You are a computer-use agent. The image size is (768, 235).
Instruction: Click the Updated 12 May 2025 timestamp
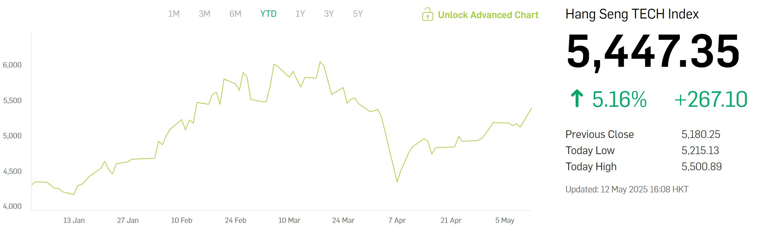coord(627,189)
